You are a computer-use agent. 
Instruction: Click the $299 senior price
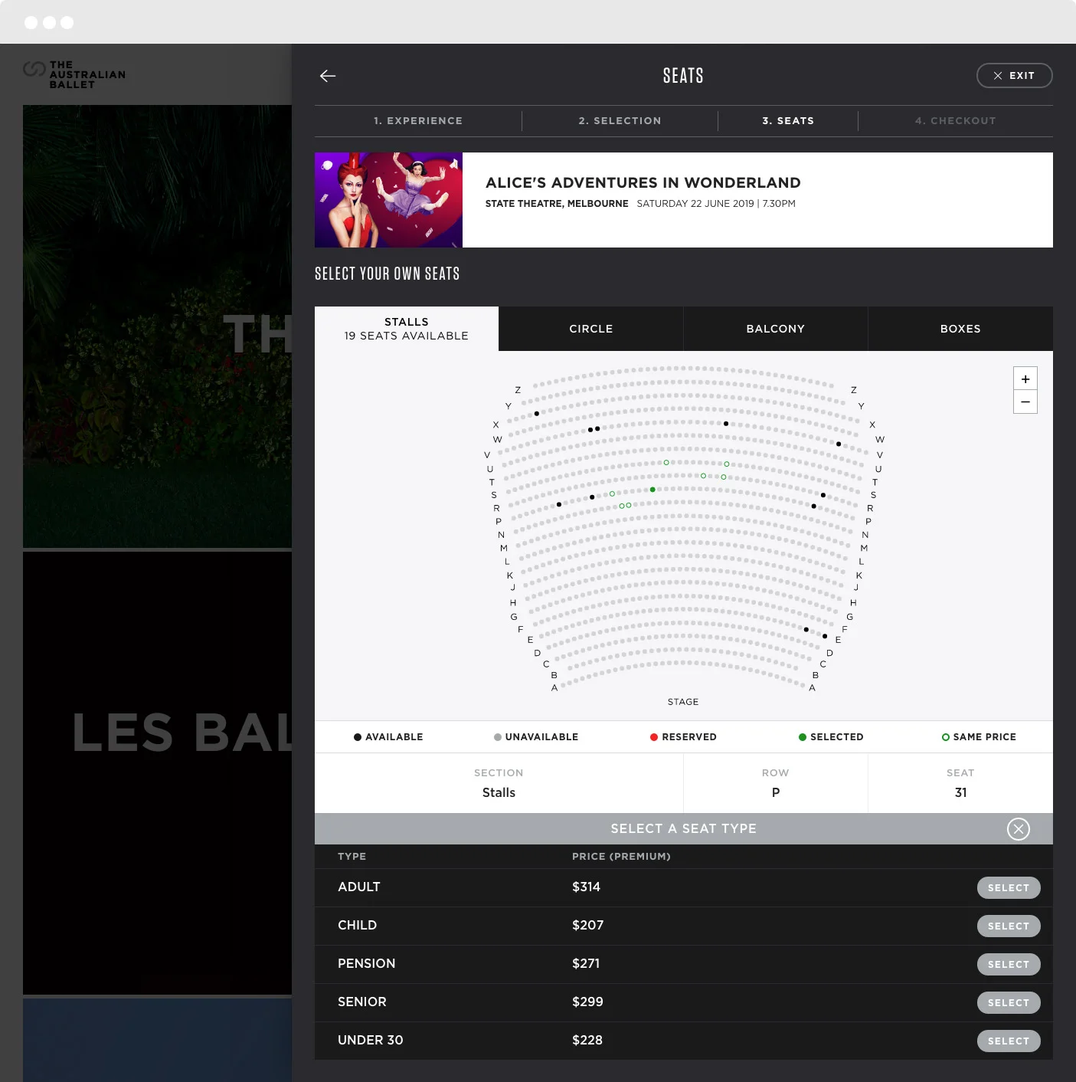(x=587, y=1002)
